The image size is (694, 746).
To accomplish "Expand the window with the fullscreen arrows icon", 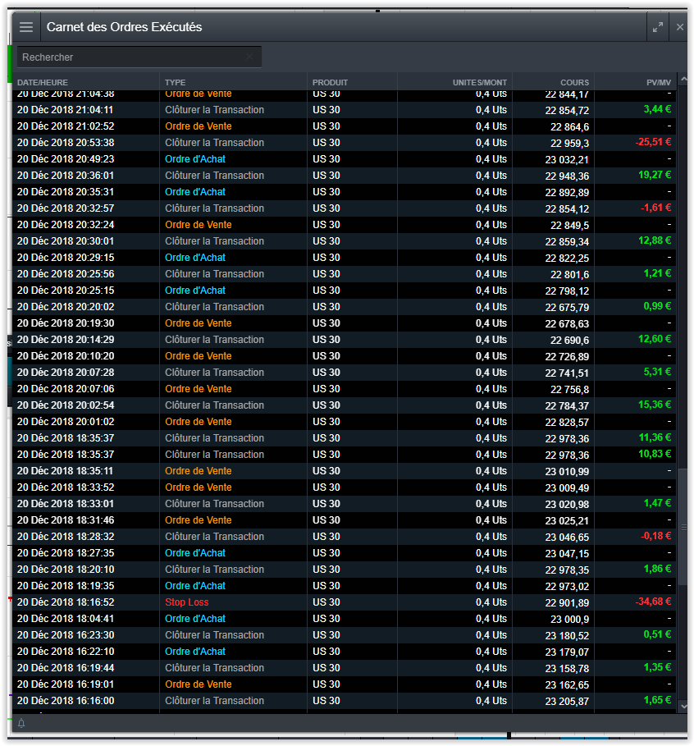I will coord(658,27).
